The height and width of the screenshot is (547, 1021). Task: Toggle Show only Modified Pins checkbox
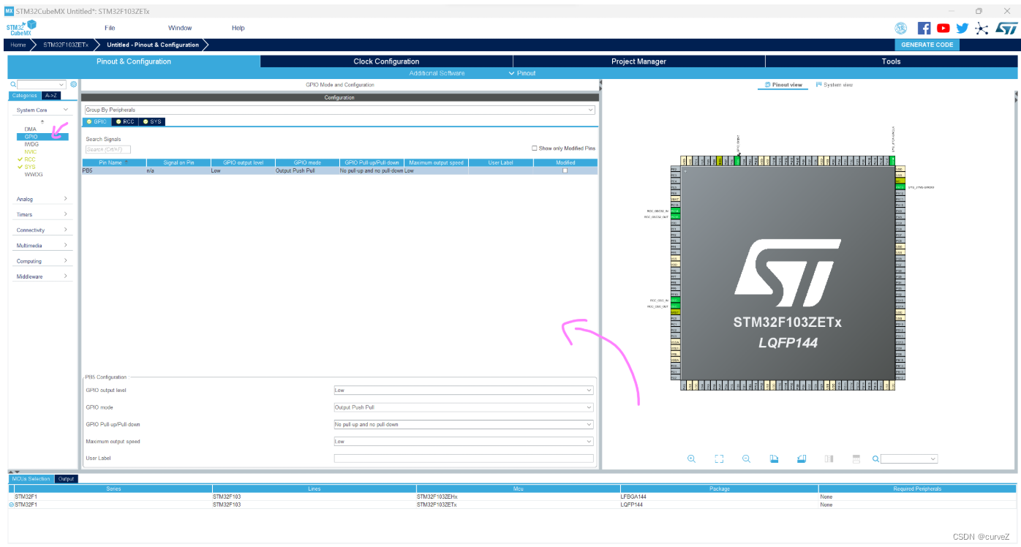(535, 148)
